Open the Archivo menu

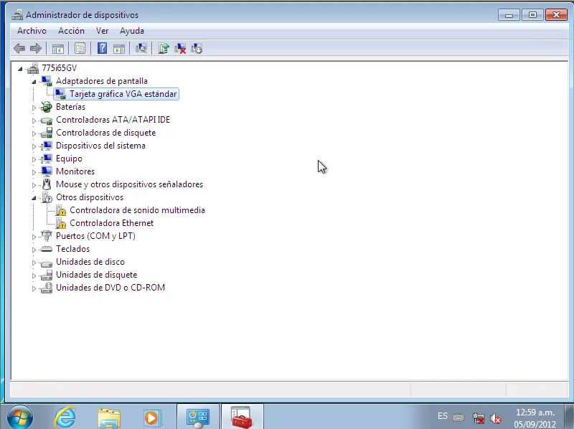(x=31, y=31)
